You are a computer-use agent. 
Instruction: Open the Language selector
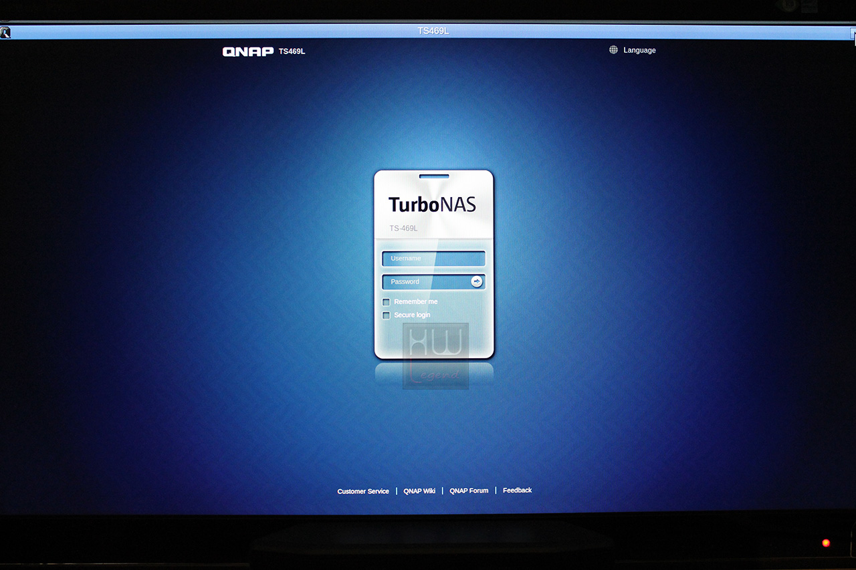[639, 50]
